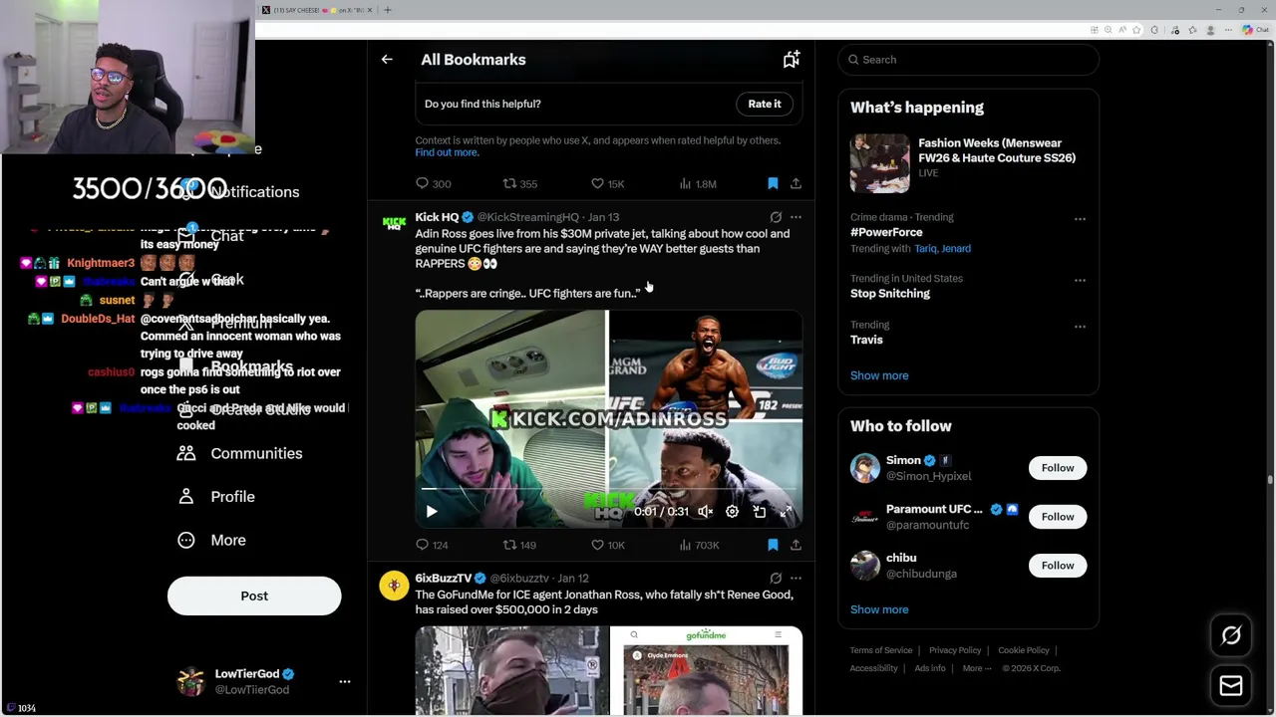
Task: Enter fullscreen on the Kick HQ video
Action: [787, 512]
